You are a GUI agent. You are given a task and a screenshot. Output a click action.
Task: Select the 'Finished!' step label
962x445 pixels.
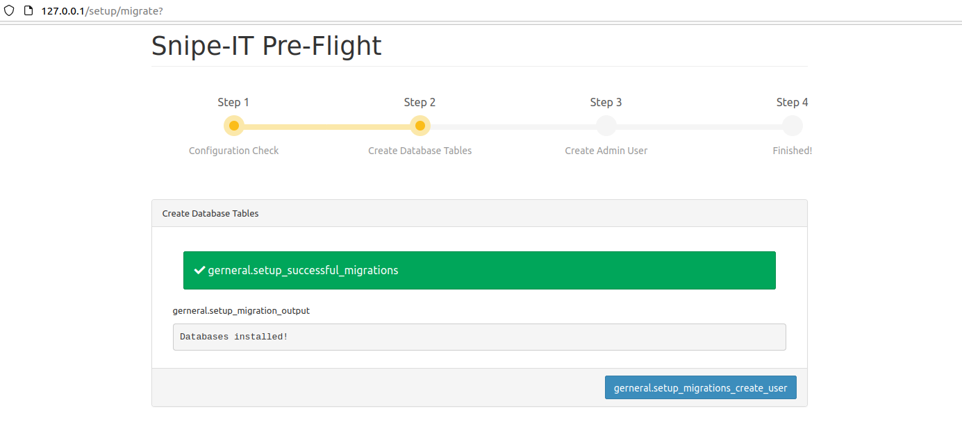pyautogui.click(x=793, y=151)
